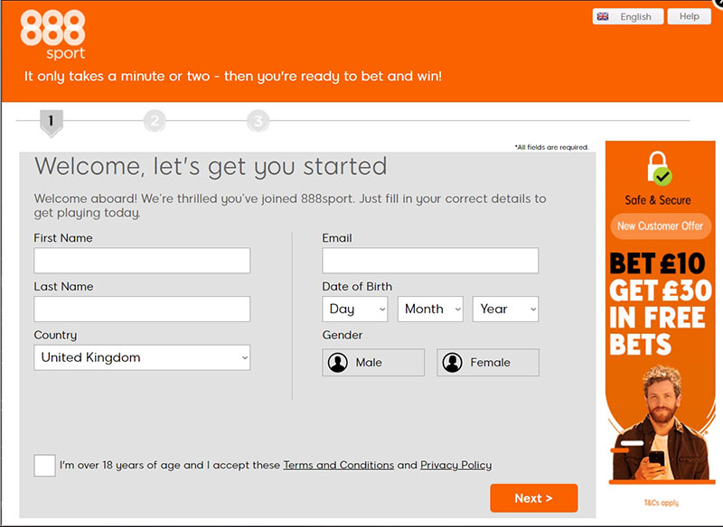Click the 'All fields are required' note
This screenshot has width=723, height=527.
tap(552, 147)
